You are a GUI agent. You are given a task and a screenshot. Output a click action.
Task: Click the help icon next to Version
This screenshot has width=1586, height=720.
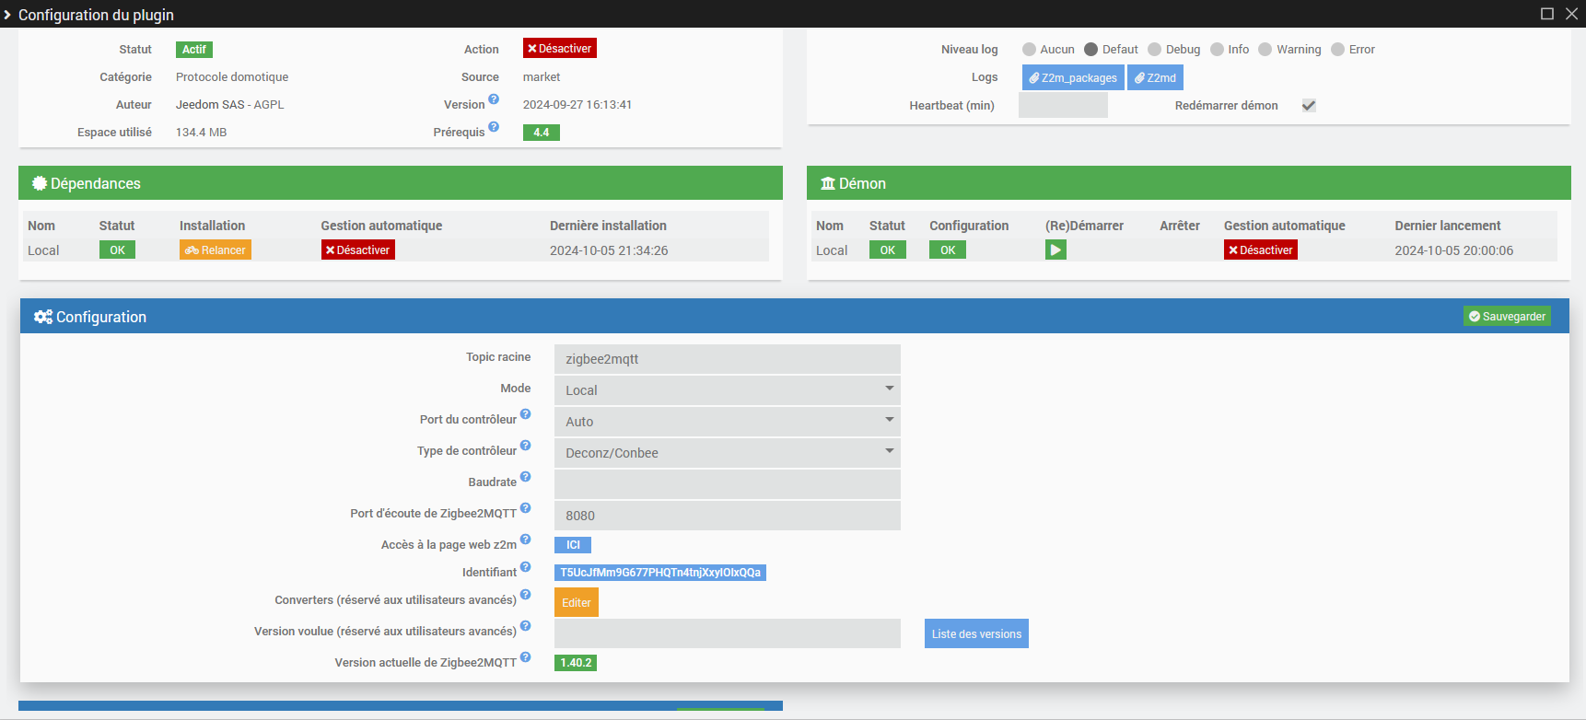click(494, 99)
